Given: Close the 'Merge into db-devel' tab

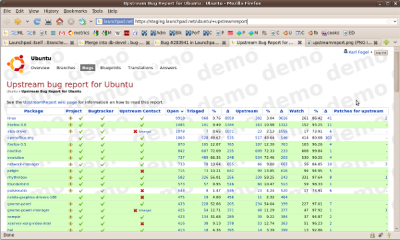Looking at the screenshot, I should [148, 43].
